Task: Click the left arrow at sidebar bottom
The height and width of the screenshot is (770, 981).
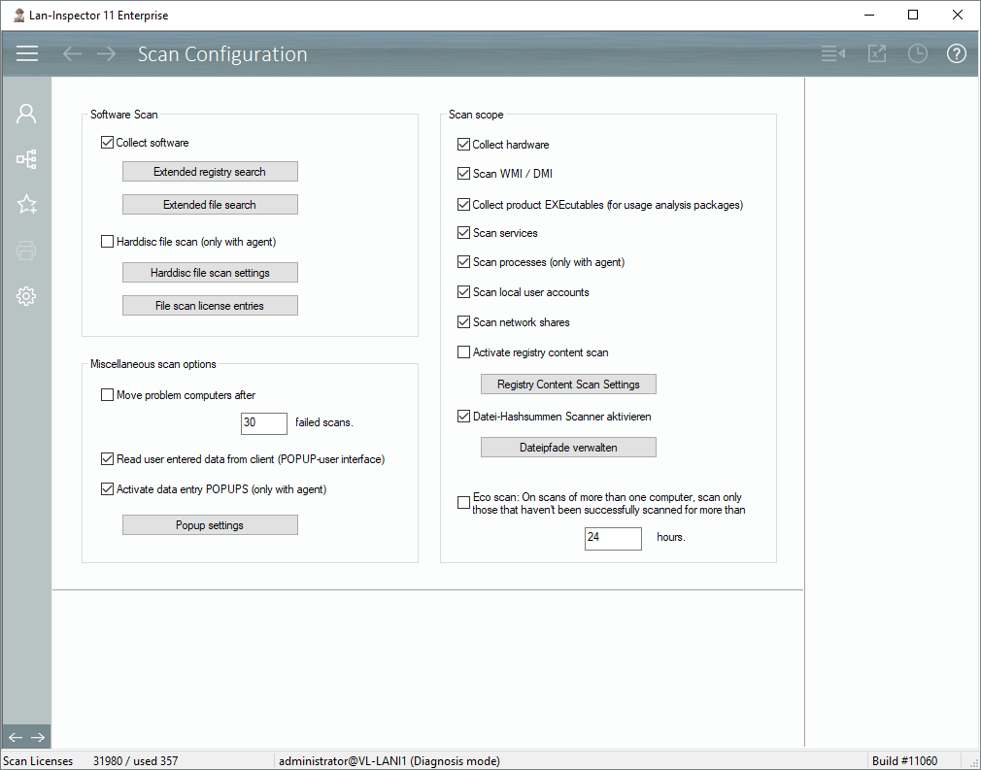Action: (x=15, y=737)
